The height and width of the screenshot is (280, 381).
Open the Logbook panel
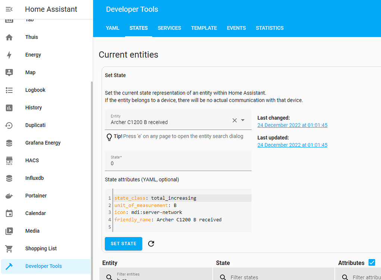(35, 90)
